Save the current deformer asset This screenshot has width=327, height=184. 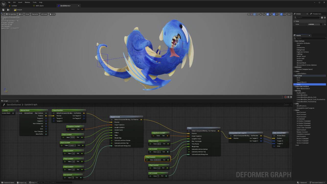(x=3, y=10)
